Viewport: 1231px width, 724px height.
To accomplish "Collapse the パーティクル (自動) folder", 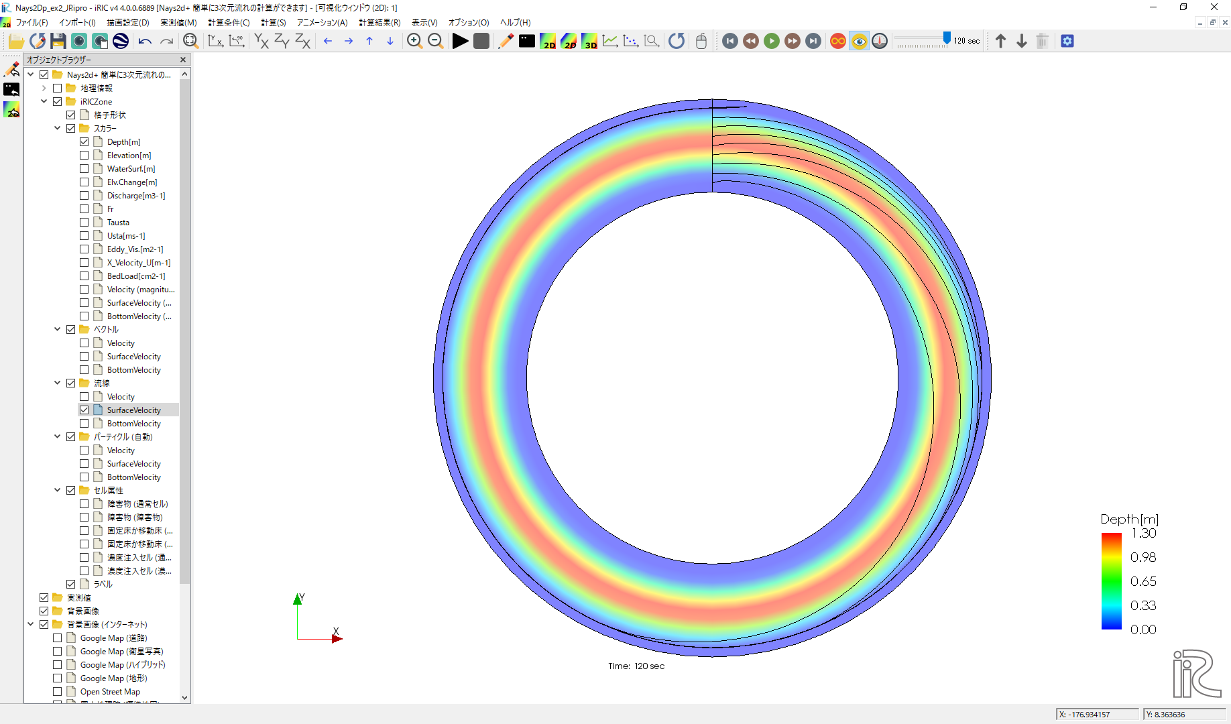I will [58, 437].
